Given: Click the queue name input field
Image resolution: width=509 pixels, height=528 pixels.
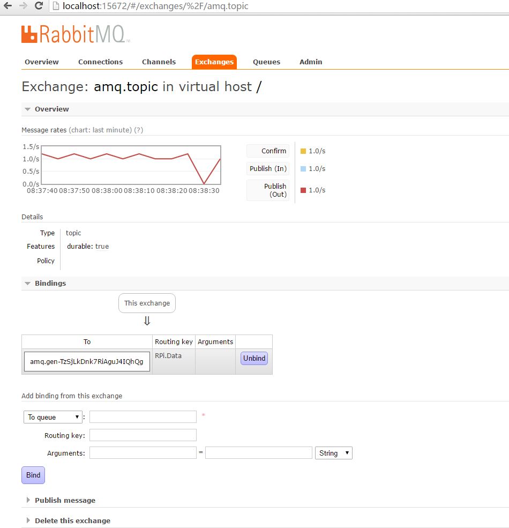Looking at the screenshot, I should coord(143,417).
